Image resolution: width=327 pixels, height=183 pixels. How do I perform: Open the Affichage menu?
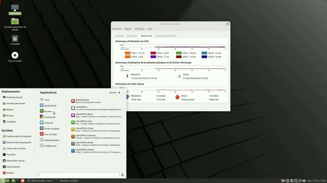point(139,29)
